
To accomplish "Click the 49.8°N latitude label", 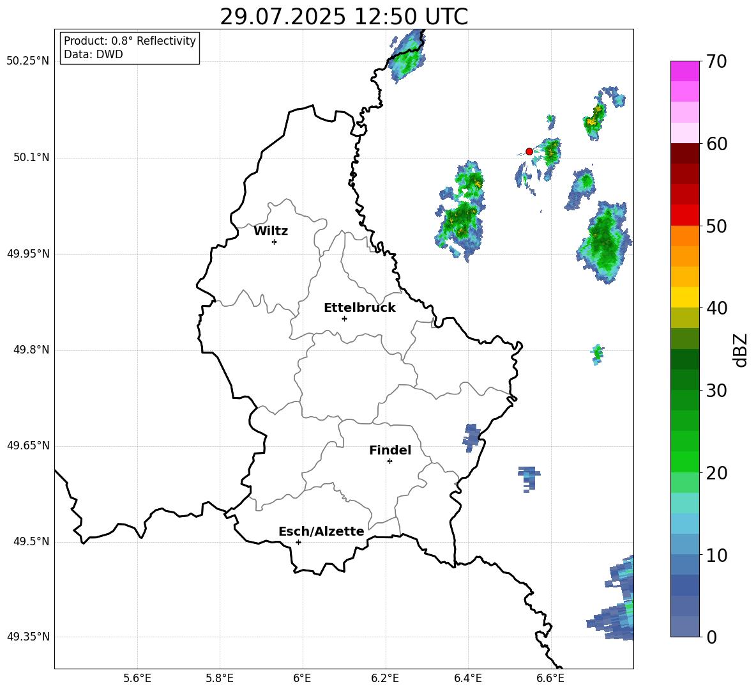I will click(x=32, y=350).
